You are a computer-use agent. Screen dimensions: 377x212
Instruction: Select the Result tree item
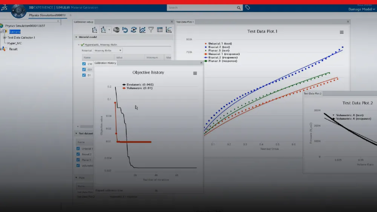pos(13,49)
